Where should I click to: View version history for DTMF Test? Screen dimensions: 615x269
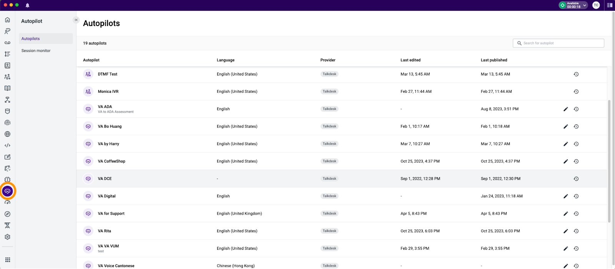576,74
